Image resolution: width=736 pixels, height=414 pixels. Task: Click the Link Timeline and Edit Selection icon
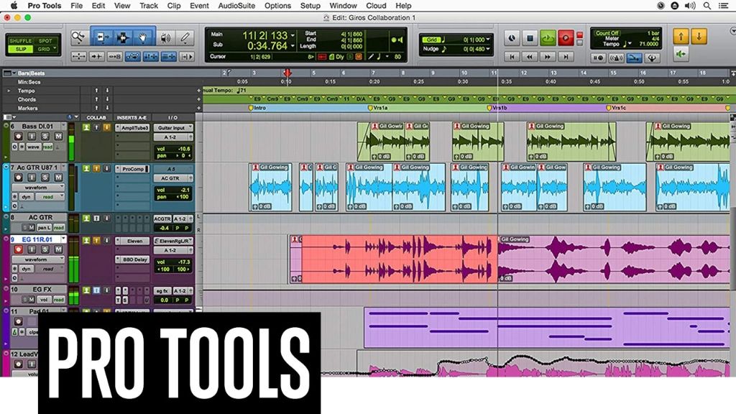pos(151,57)
